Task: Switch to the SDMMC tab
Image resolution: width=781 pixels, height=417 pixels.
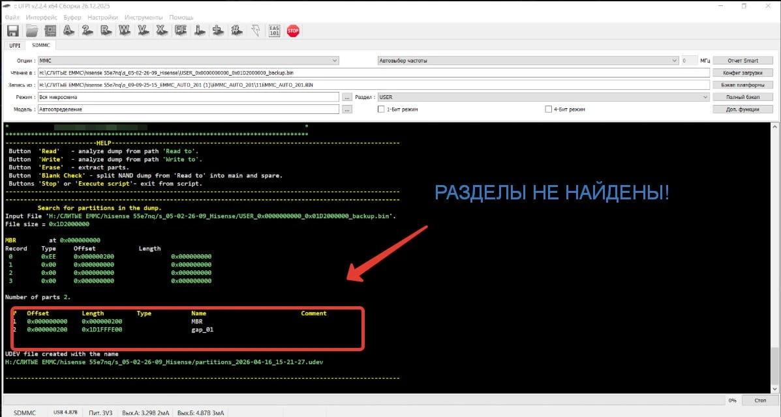Action: point(41,45)
